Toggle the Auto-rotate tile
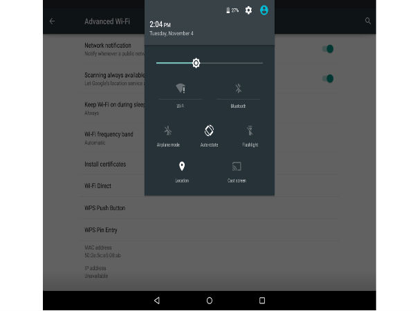This screenshot has width=415, height=311. point(209,130)
